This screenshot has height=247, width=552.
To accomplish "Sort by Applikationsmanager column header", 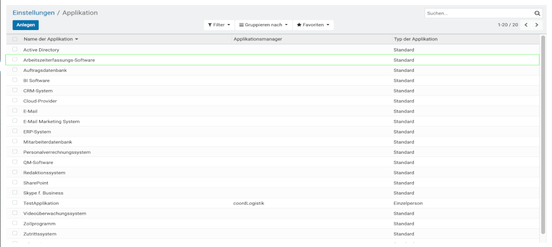I will click(x=258, y=39).
